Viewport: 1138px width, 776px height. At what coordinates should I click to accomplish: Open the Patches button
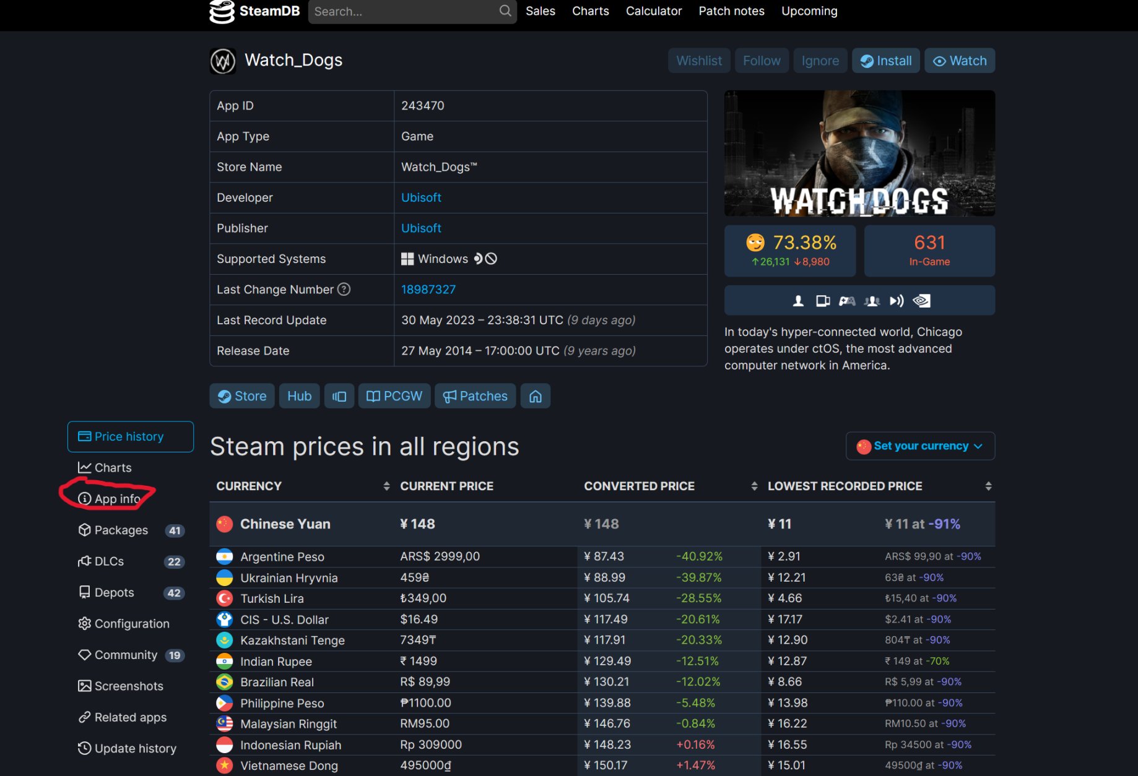click(x=476, y=396)
